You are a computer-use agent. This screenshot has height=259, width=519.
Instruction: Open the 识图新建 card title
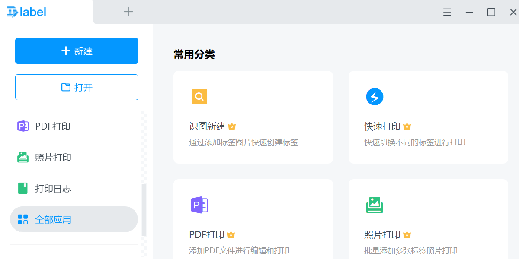[207, 126]
